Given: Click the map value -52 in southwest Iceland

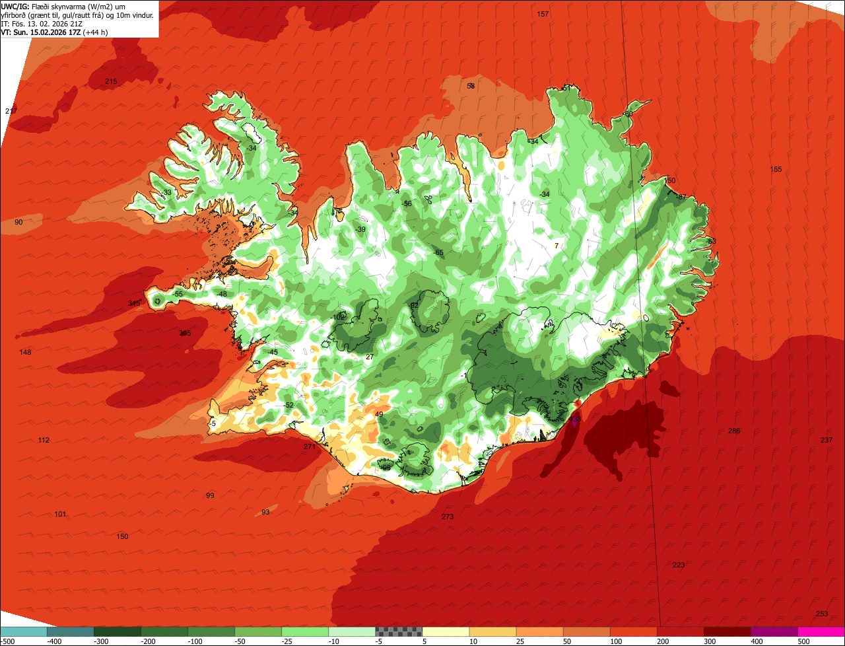Looking at the screenshot, I should tap(288, 405).
